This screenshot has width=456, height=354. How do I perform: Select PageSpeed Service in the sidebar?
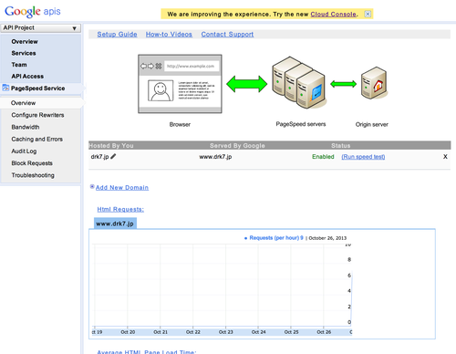pyautogui.click(x=38, y=88)
